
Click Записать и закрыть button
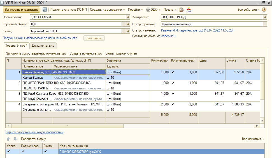click(x=22, y=10)
